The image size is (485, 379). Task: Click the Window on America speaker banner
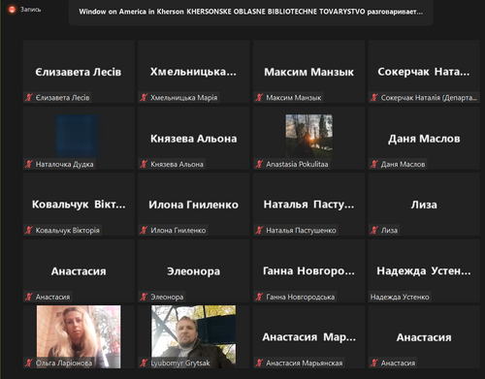[251, 12]
